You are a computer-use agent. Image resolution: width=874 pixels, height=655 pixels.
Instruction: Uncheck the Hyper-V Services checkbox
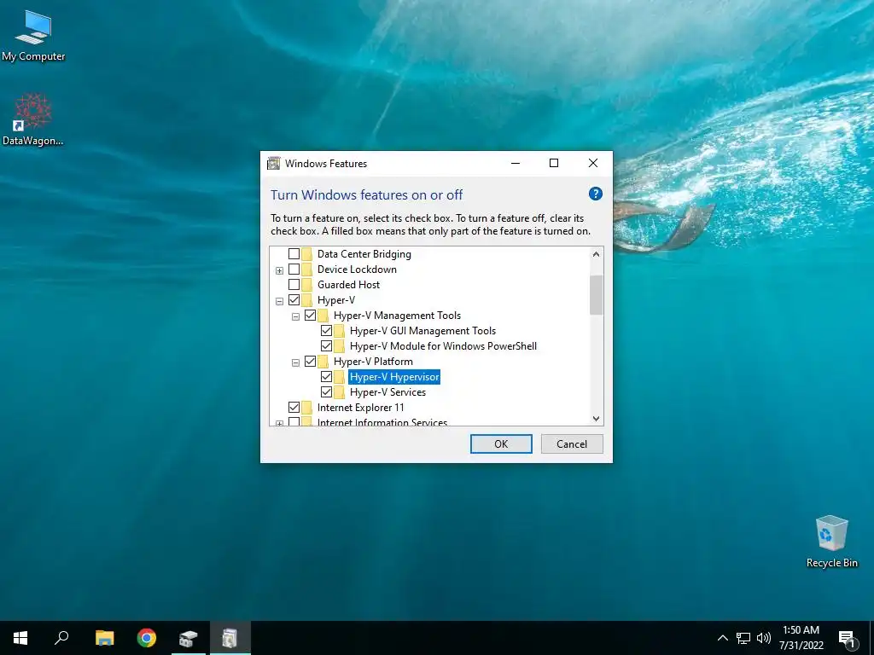[x=326, y=392]
